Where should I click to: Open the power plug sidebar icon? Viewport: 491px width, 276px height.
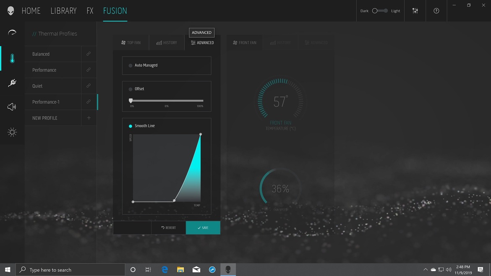point(12,83)
